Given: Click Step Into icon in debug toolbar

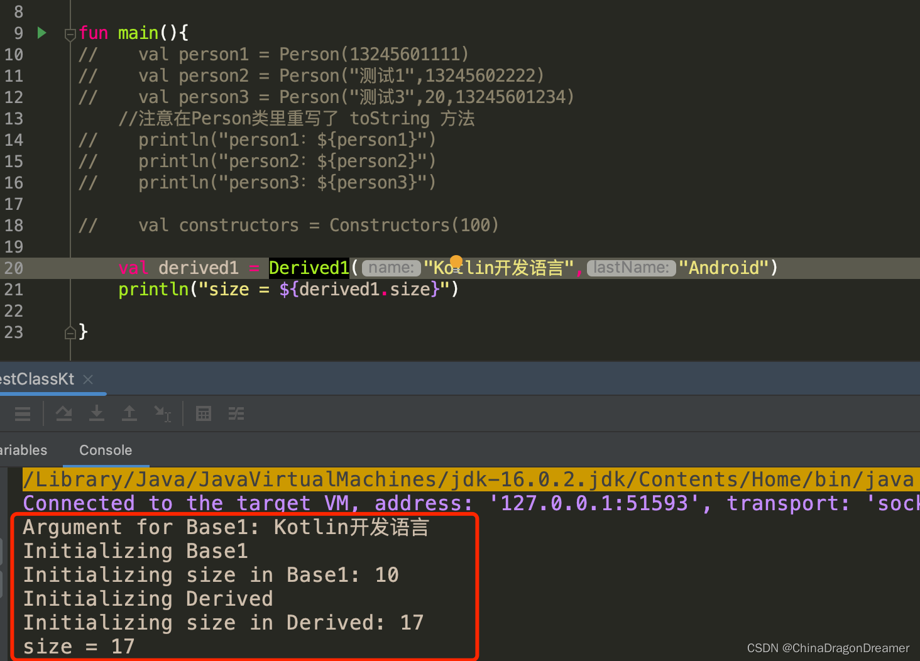Looking at the screenshot, I should (97, 413).
